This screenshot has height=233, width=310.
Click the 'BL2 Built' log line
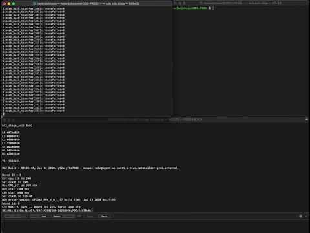[x=90, y=168]
